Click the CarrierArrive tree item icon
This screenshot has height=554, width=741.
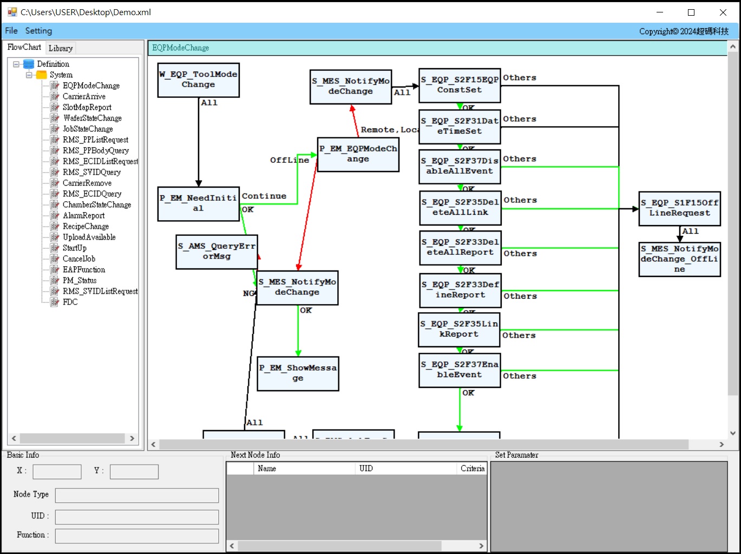tap(55, 96)
